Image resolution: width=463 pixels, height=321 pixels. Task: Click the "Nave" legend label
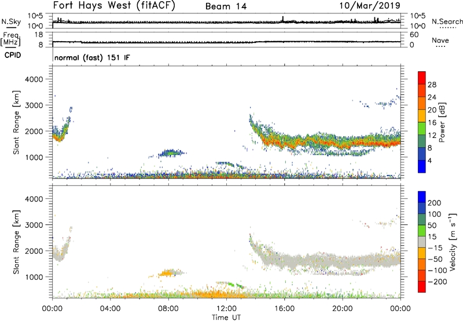[440, 40]
